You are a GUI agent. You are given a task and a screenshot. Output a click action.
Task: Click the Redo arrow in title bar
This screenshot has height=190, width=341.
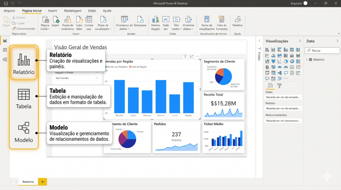click(x=19, y=3)
